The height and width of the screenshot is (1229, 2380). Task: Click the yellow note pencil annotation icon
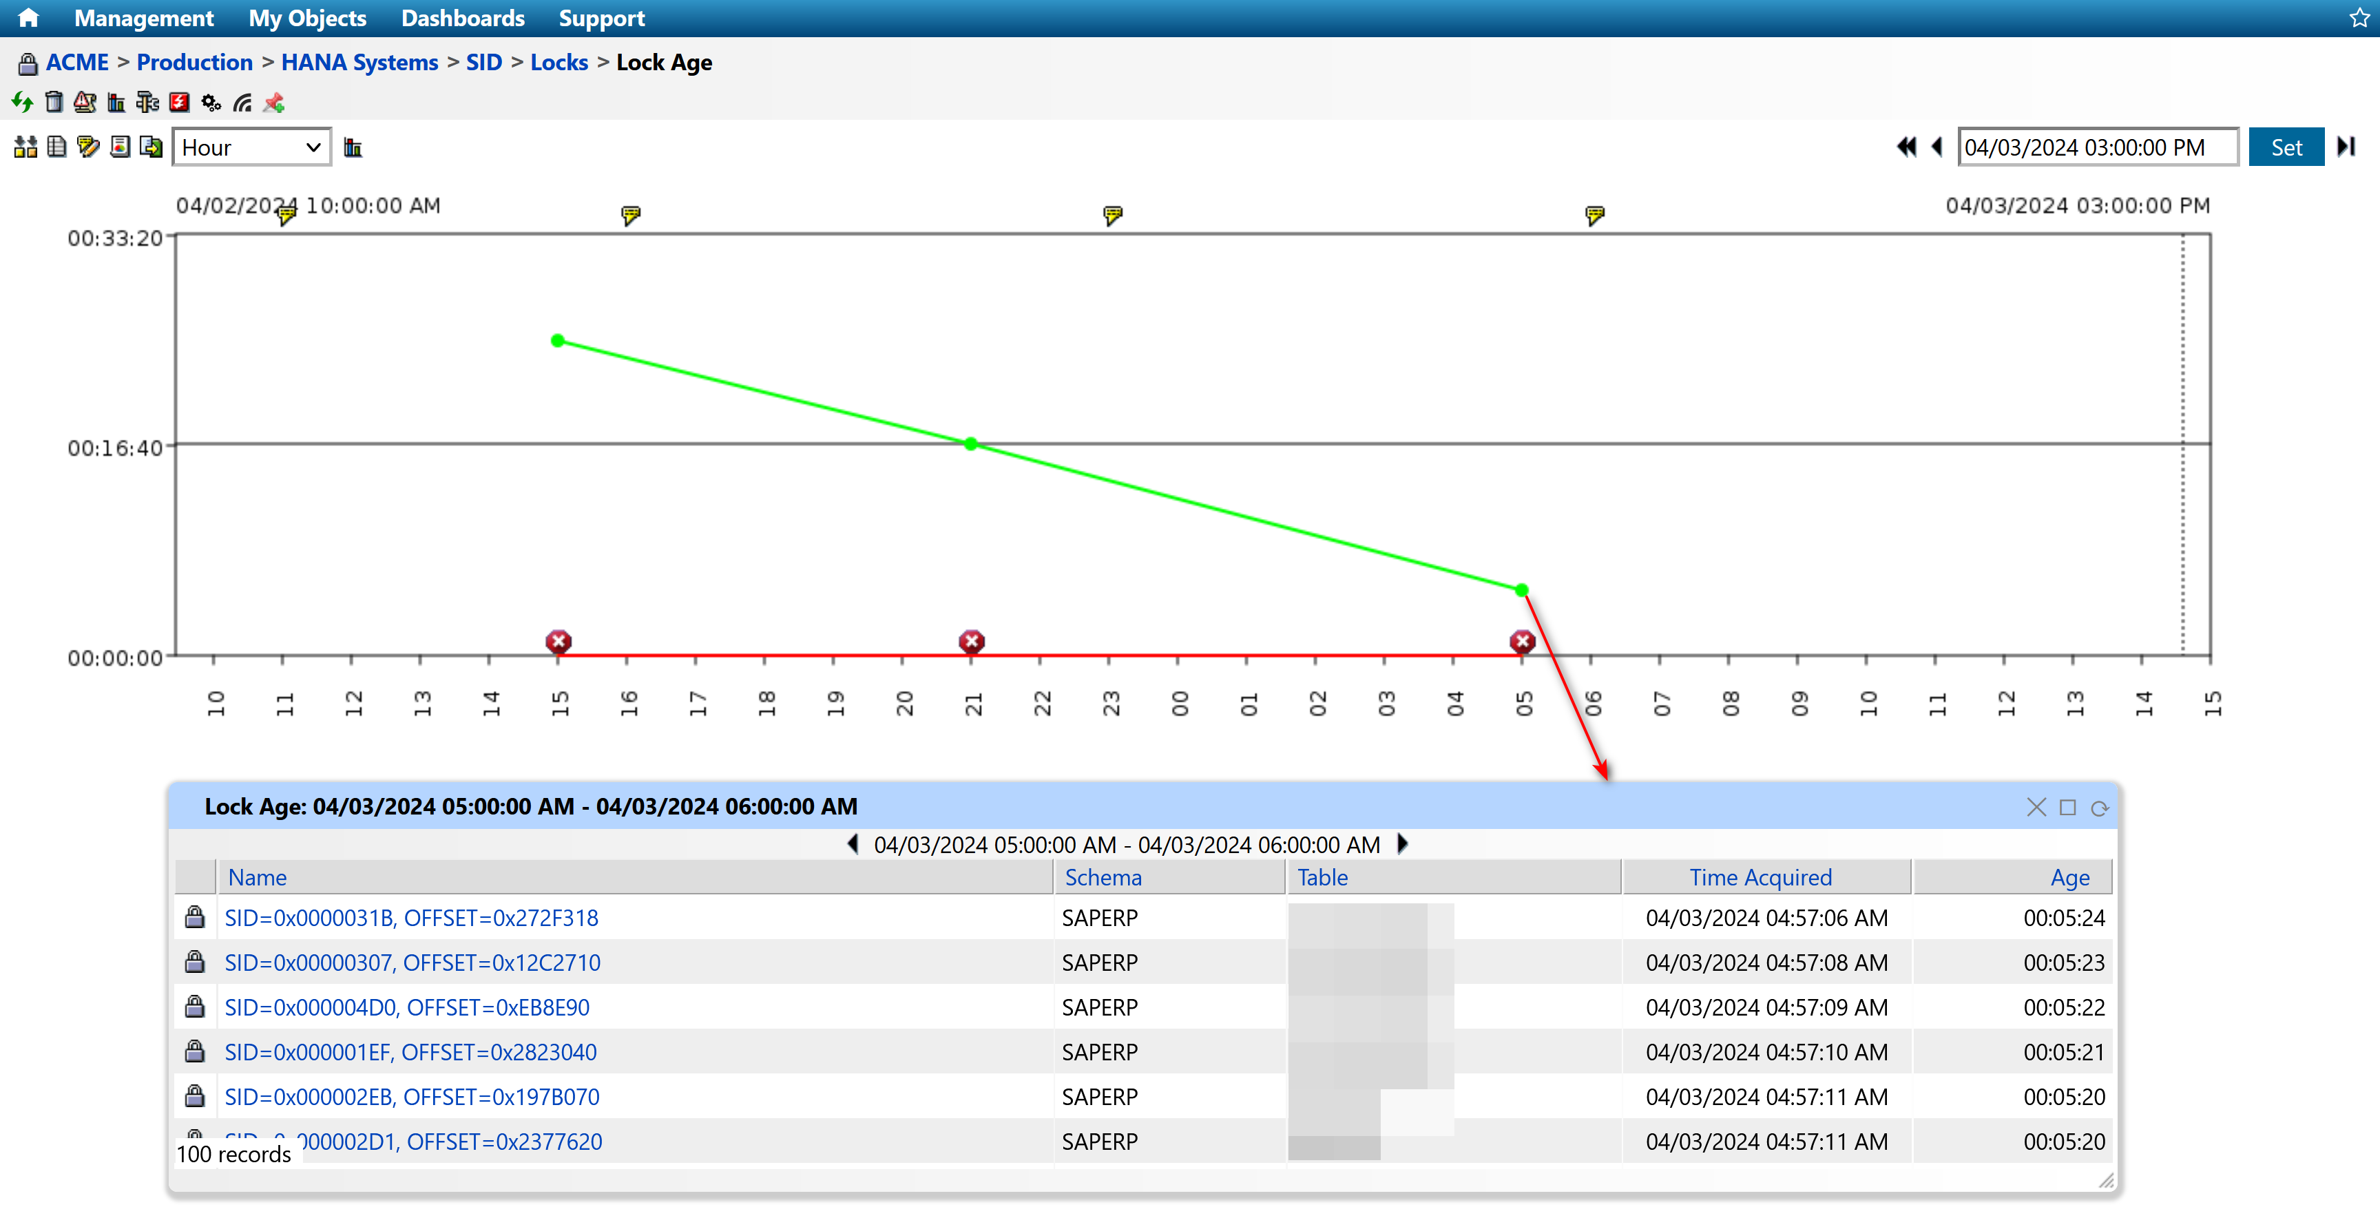(87, 147)
